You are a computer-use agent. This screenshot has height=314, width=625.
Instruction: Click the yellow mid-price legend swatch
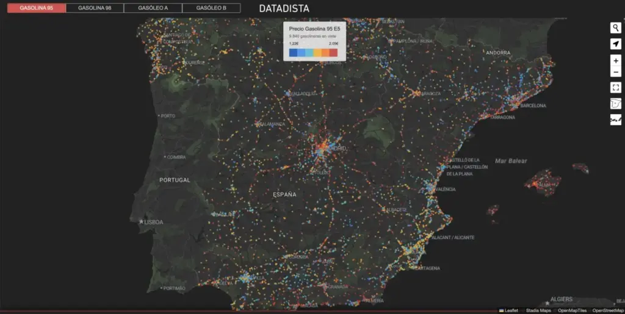317,53
